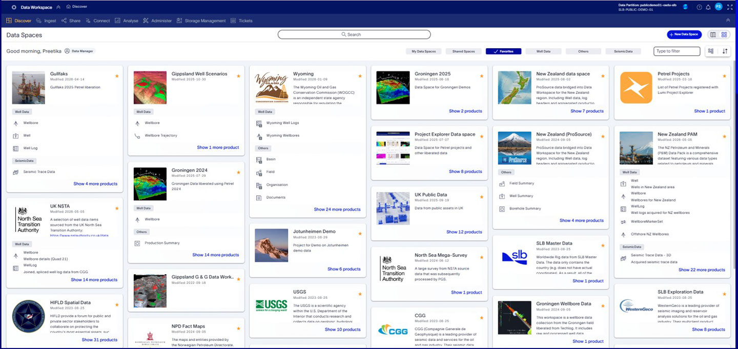Switch to column view layout

(712, 34)
